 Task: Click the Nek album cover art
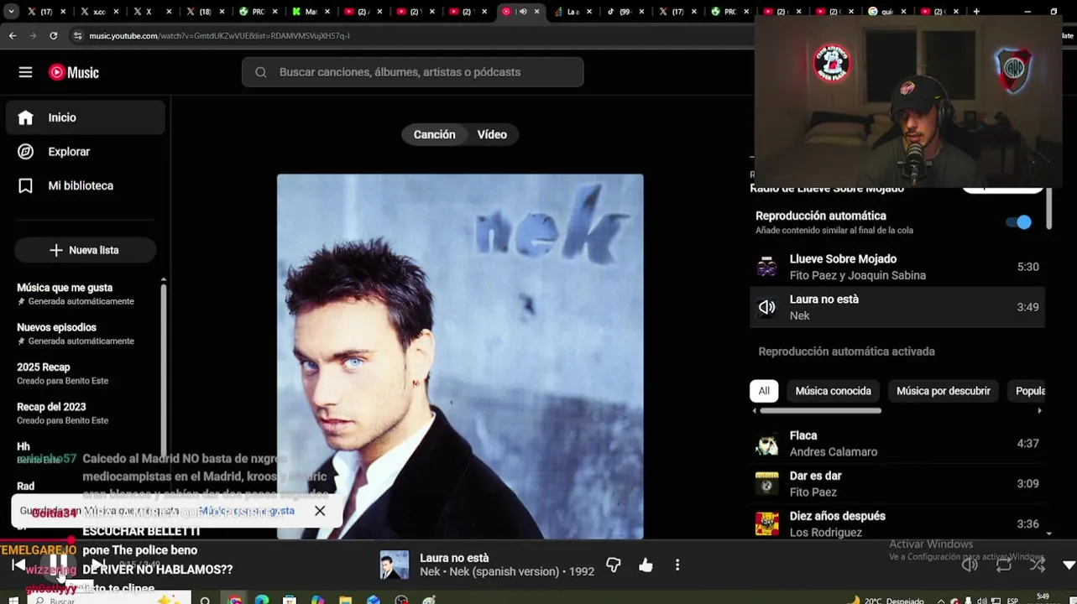(460, 357)
